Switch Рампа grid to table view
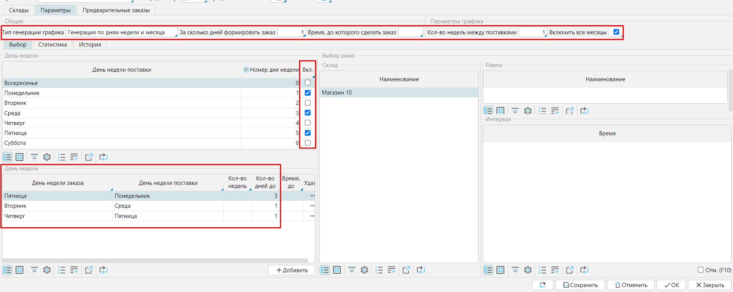 (500, 111)
